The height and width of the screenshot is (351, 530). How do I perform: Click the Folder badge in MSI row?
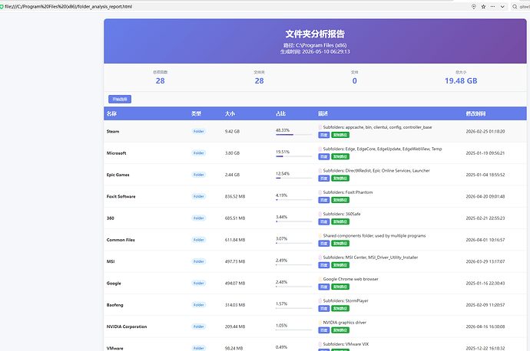[199, 261]
